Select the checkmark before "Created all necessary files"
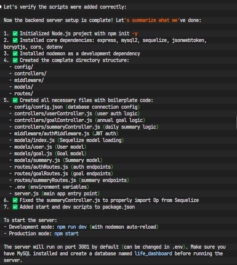 (x=15, y=100)
